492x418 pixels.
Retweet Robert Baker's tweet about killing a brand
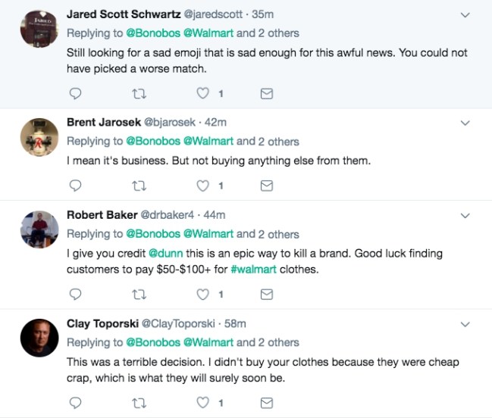point(138,294)
